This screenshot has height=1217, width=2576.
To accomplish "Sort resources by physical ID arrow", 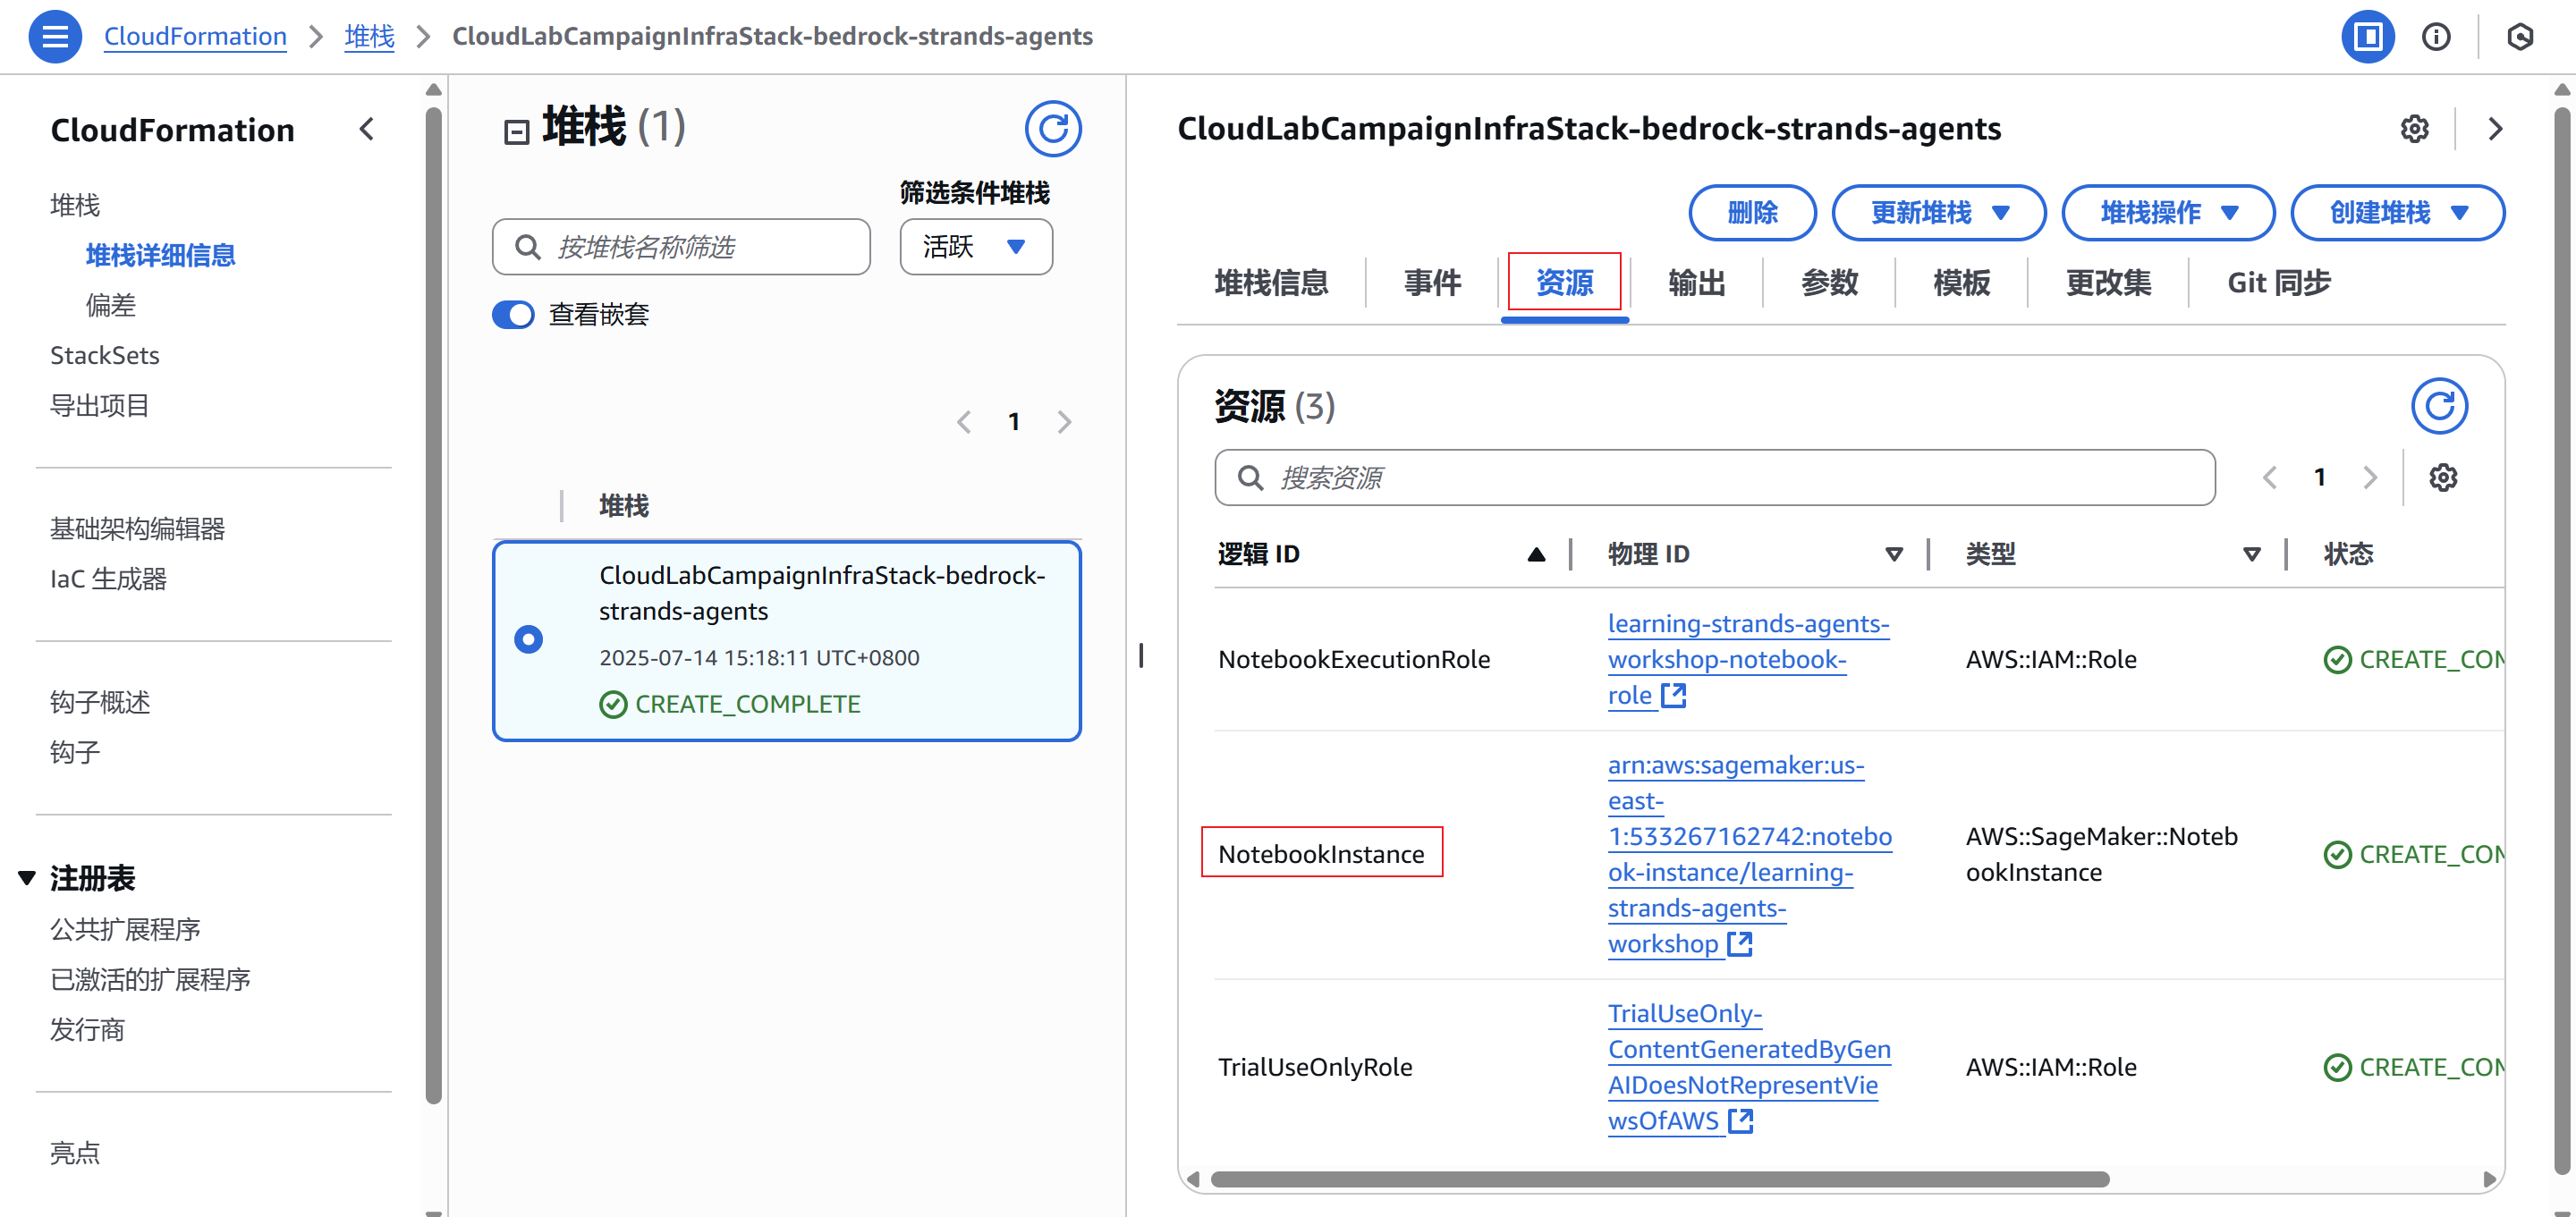I will pos(1894,554).
